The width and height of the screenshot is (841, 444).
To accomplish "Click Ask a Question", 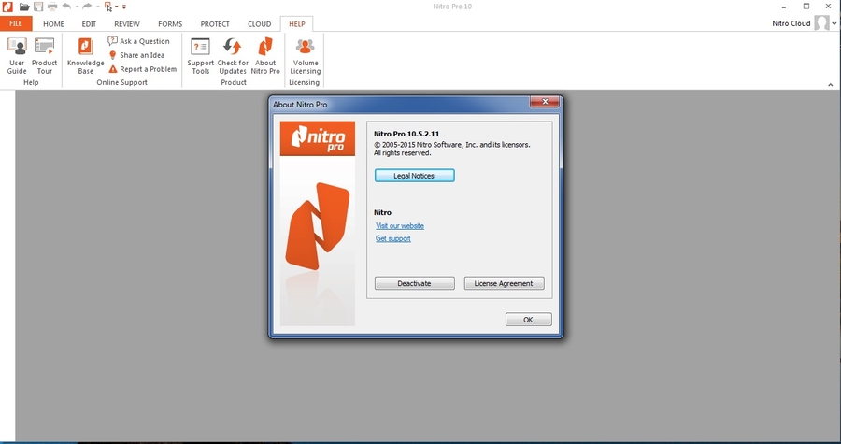I will click(139, 41).
